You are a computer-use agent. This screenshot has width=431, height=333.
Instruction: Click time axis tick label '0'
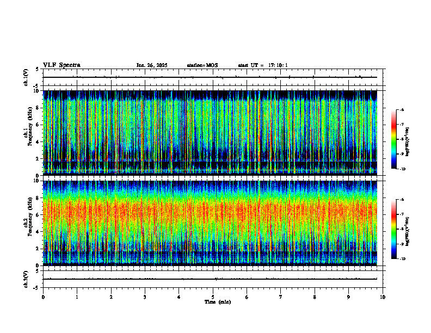(x=43, y=297)
